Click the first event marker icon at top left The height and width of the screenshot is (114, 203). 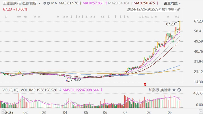click(6, 17)
